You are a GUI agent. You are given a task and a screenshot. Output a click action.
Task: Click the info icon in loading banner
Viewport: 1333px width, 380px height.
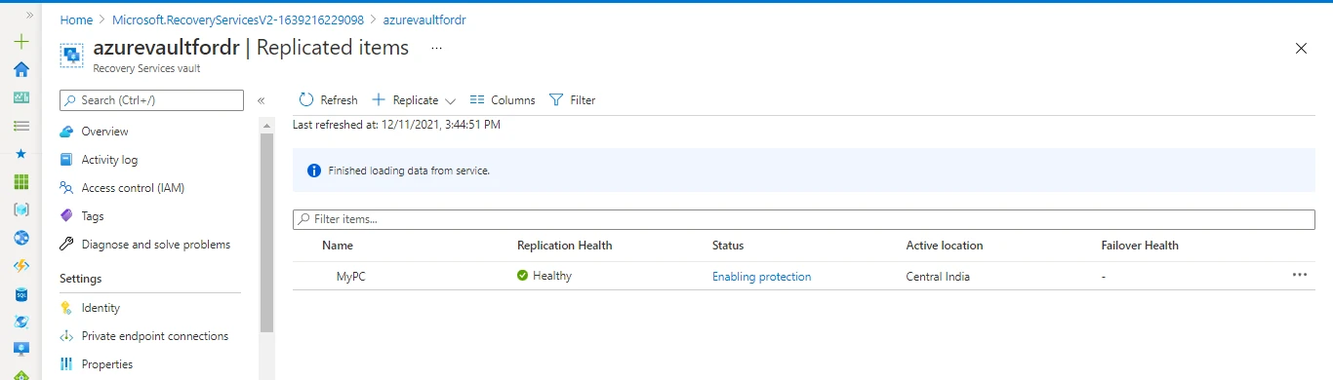314,171
